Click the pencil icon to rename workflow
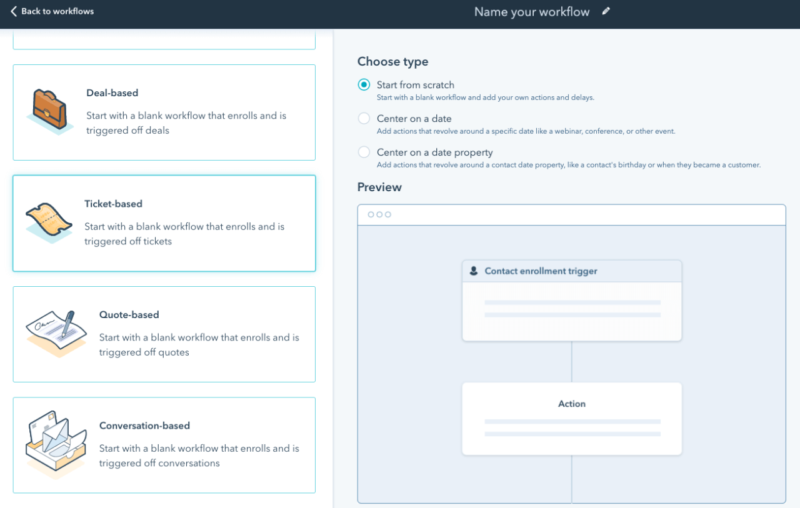This screenshot has width=800, height=508. (606, 11)
